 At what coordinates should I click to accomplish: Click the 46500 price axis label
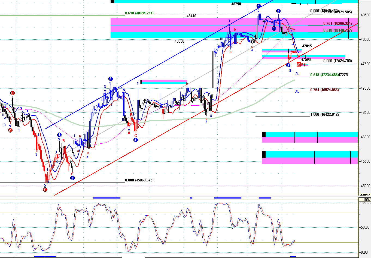point(366,112)
